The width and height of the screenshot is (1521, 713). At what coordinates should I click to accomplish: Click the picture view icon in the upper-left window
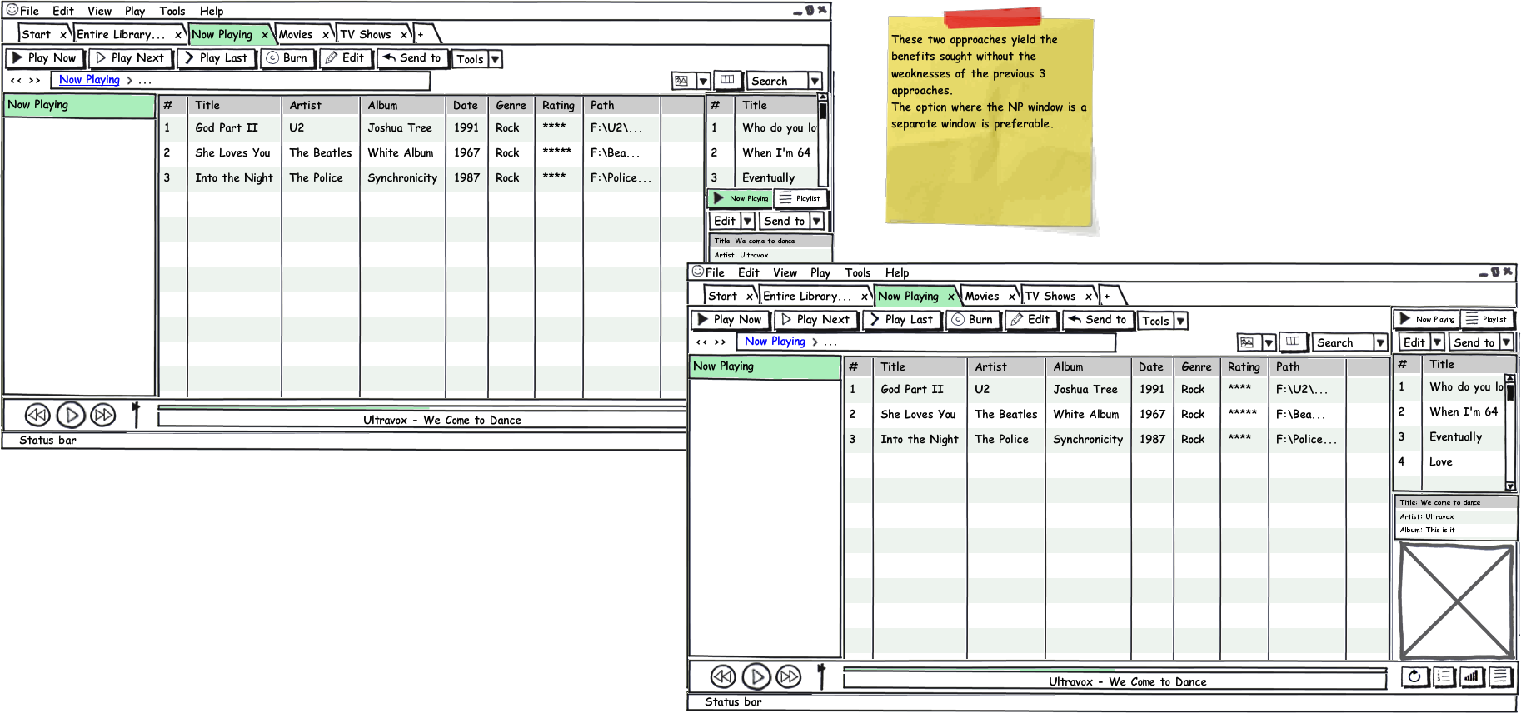682,81
